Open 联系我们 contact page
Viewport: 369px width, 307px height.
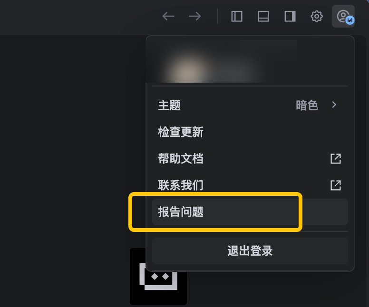[250, 185]
